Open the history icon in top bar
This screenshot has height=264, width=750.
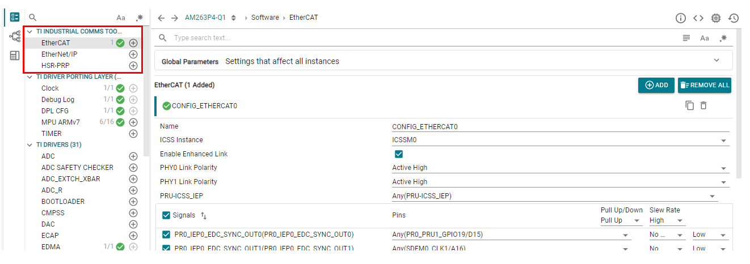tap(734, 18)
